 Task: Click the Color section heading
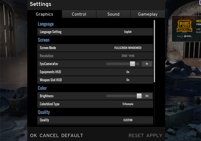coord(42,88)
